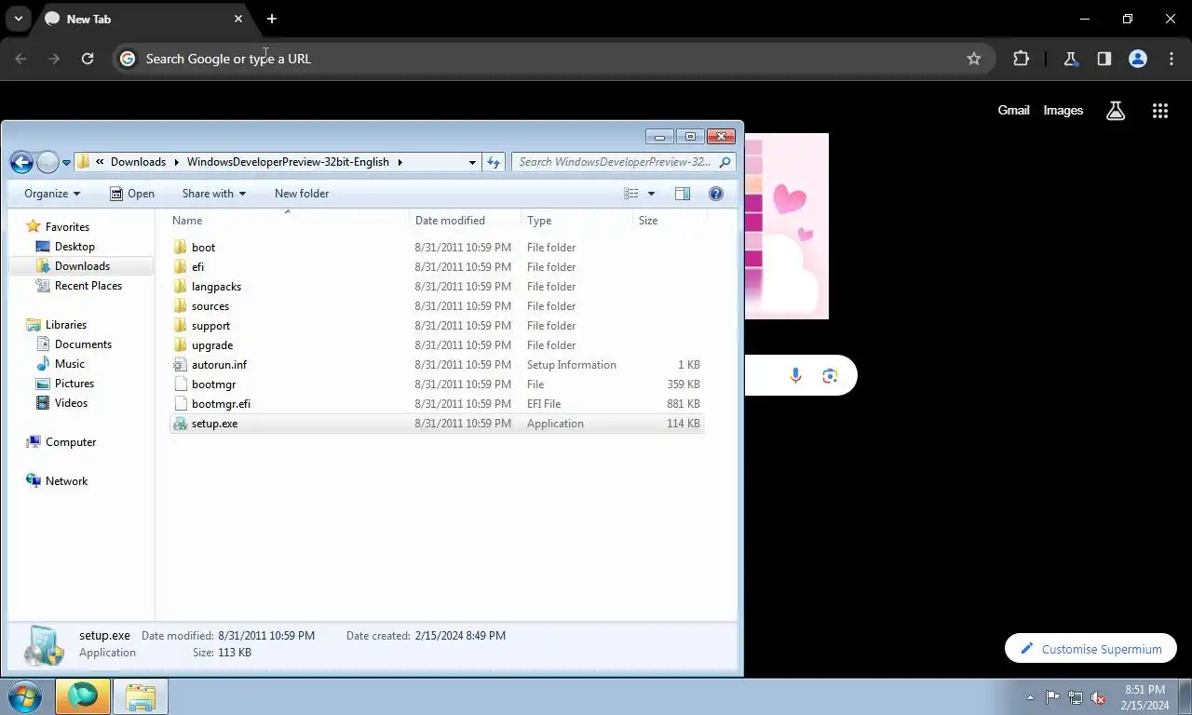Sort files by Name column header
The image size is (1192, 715).
[288, 221]
